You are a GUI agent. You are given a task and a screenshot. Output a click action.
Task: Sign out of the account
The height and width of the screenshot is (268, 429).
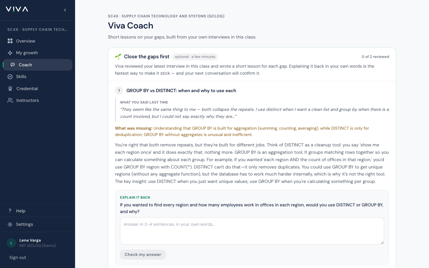pyautogui.click(x=18, y=258)
